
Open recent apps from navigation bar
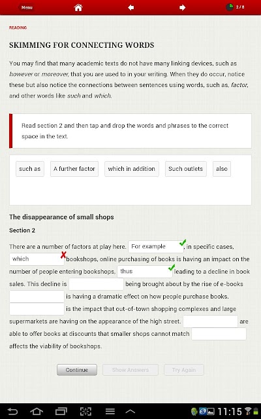[61, 411]
